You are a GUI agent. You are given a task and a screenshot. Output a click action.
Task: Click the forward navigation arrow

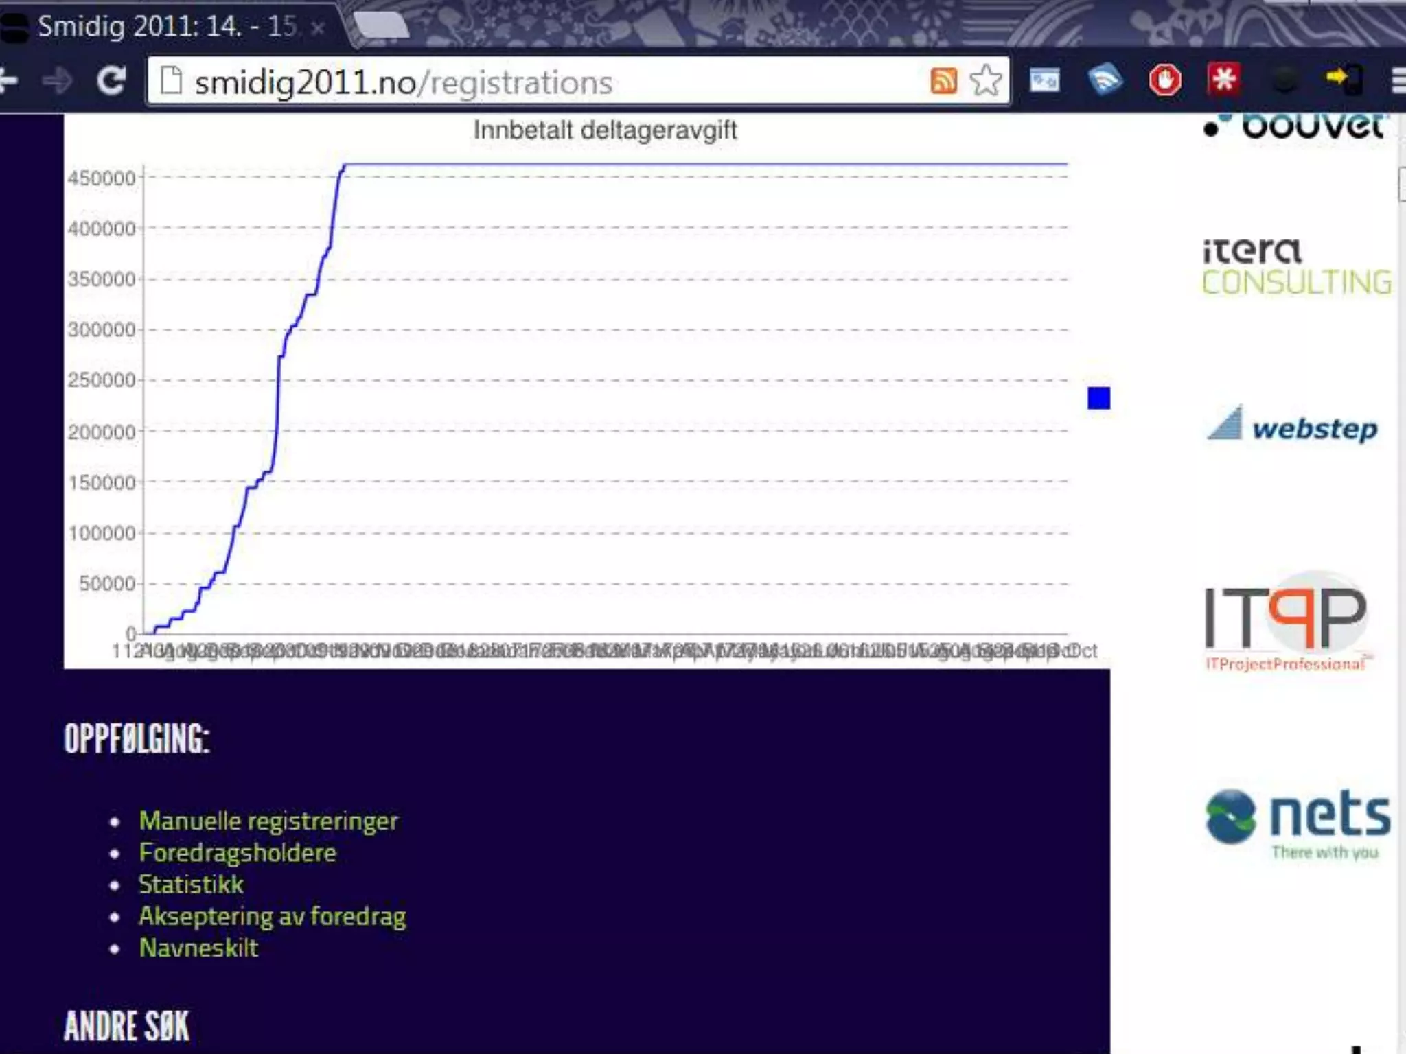point(58,81)
